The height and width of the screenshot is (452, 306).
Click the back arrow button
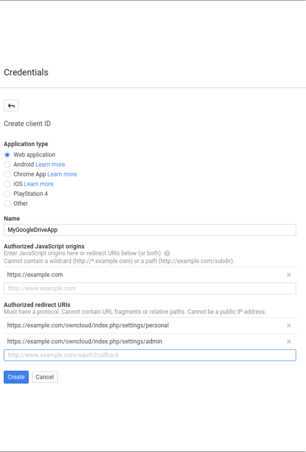coord(11,106)
